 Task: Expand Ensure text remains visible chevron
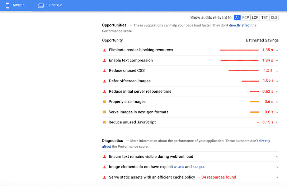coord(277,157)
